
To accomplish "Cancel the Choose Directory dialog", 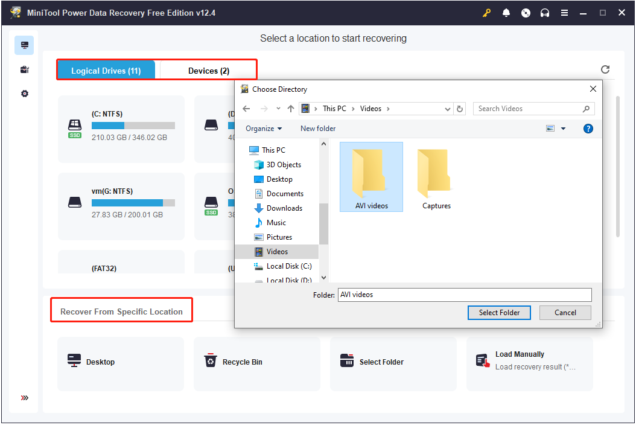I will point(565,313).
